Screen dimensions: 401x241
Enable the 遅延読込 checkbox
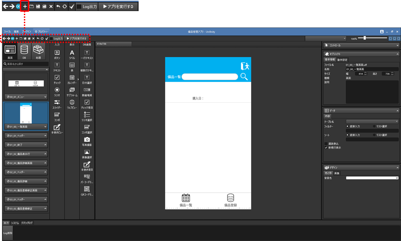pyautogui.click(x=326, y=143)
